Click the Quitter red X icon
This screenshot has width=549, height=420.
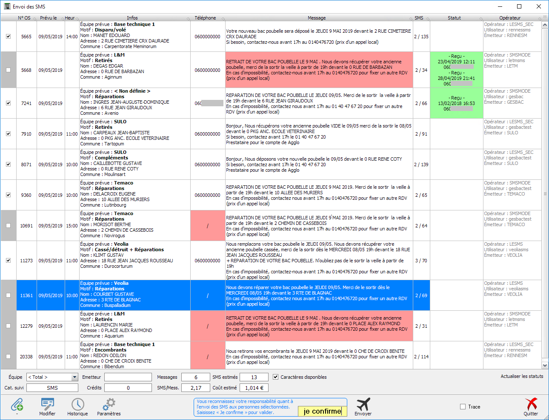[x=531, y=405]
